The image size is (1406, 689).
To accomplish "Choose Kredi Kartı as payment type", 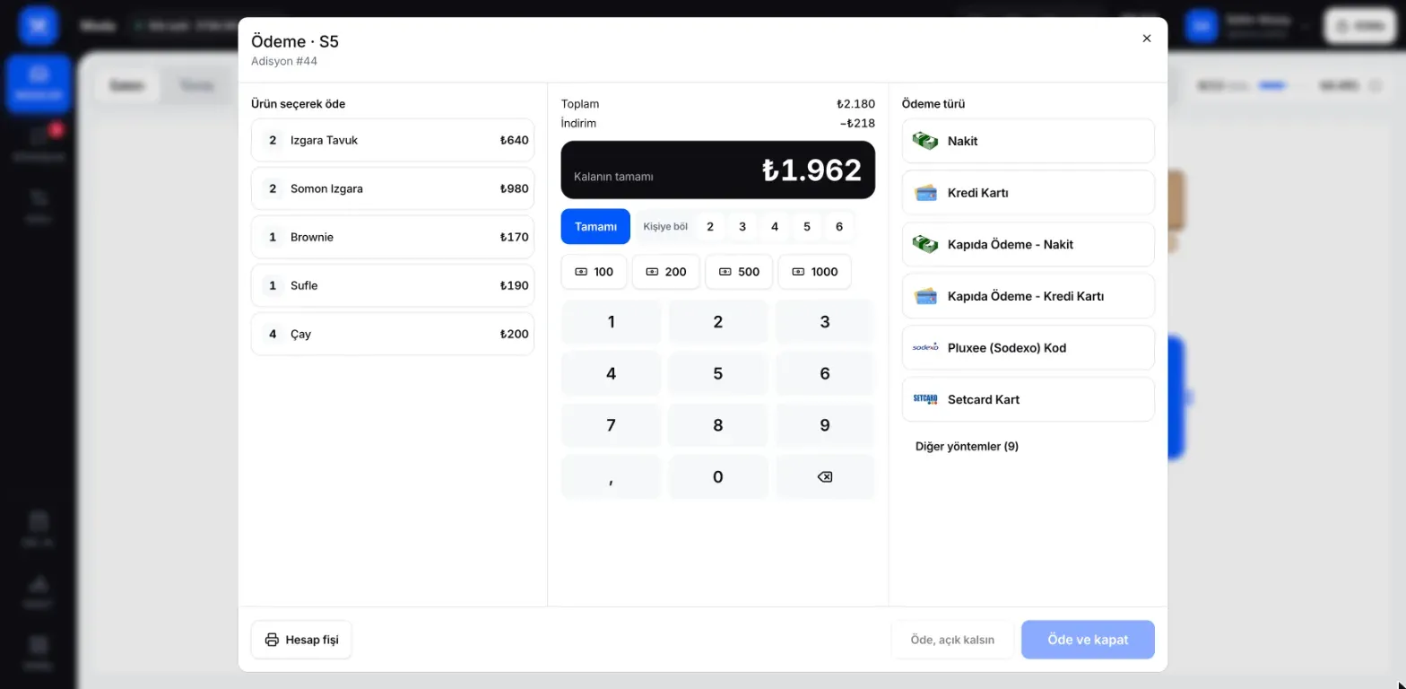I will coord(1028,193).
